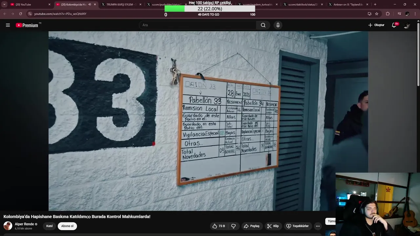Reload the page in the browser
The image size is (420, 236).
tap(20, 14)
